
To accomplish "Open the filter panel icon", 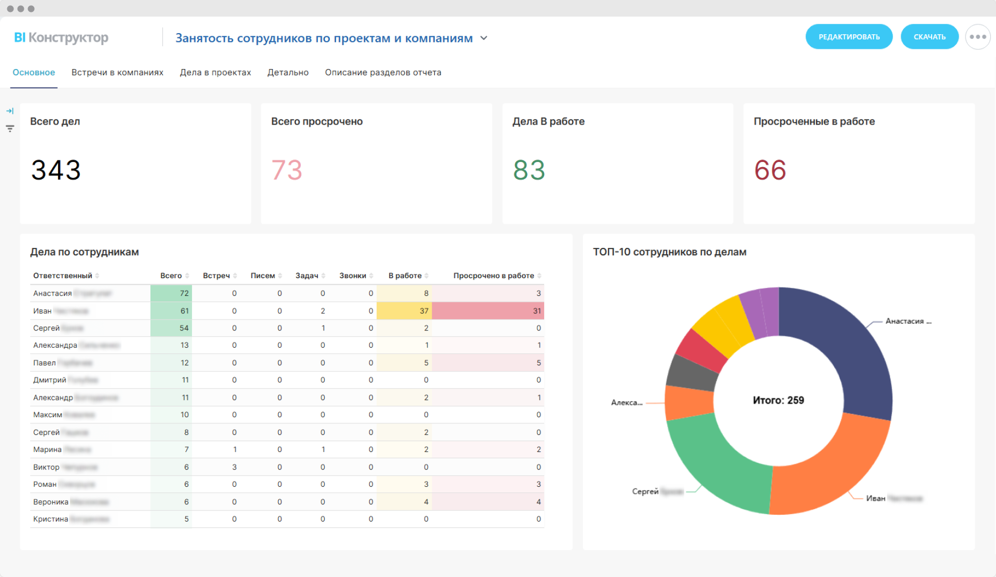I will [10, 129].
